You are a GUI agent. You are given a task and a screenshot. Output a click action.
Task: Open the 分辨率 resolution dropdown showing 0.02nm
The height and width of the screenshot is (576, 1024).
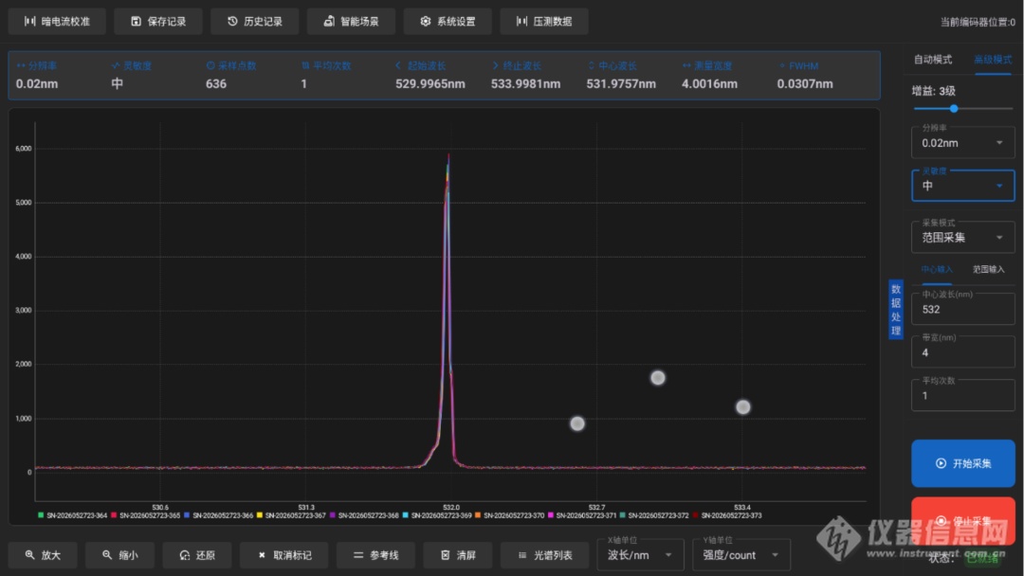pyautogui.click(x=963, y=143)
